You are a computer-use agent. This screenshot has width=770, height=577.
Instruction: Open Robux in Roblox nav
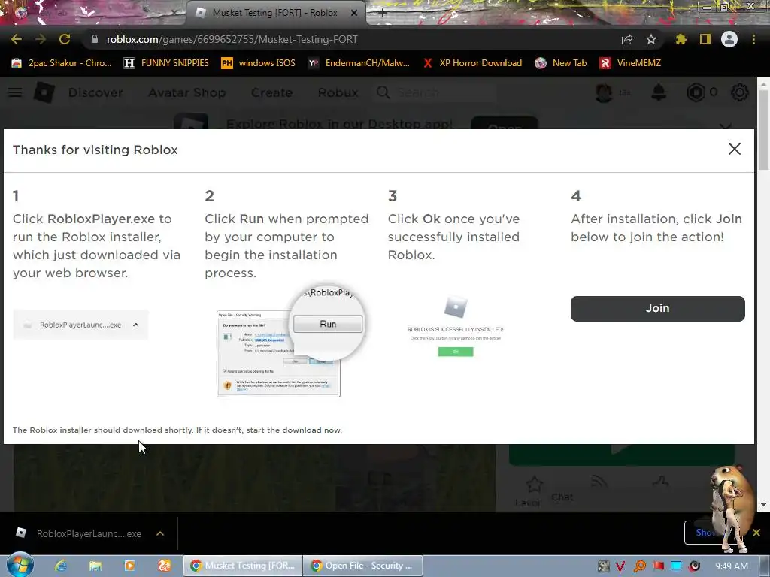pos(338,92)
